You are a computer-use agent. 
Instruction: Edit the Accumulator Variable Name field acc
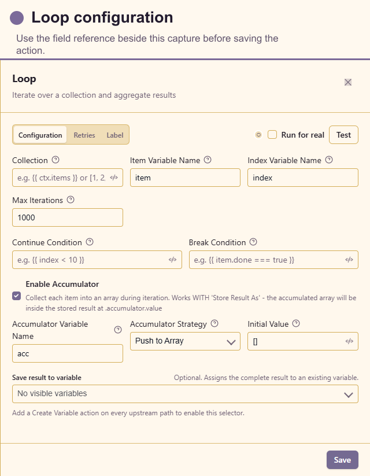[x=68, y=353]
